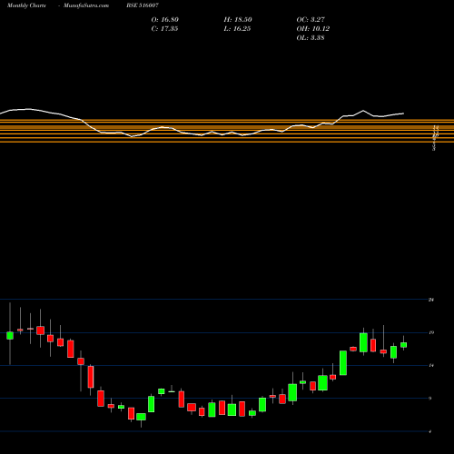Viewport: 454px width, 454px height.
Task: Click the 14 price axis label
Action: [431, 366]
